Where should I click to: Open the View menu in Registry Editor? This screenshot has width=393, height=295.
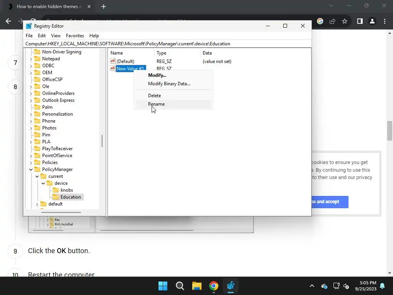click(x=56, y=36)
